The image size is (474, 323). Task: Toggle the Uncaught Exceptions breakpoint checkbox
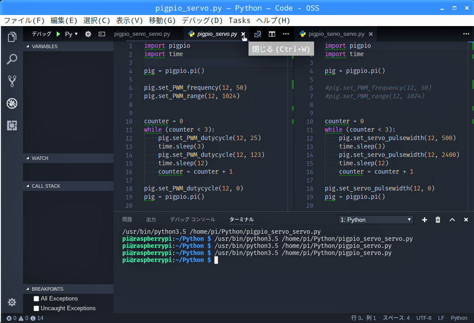coord(36,308)
